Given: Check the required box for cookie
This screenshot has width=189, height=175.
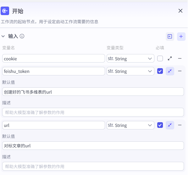Looking at the screenshot, I should tap(160, 58).
